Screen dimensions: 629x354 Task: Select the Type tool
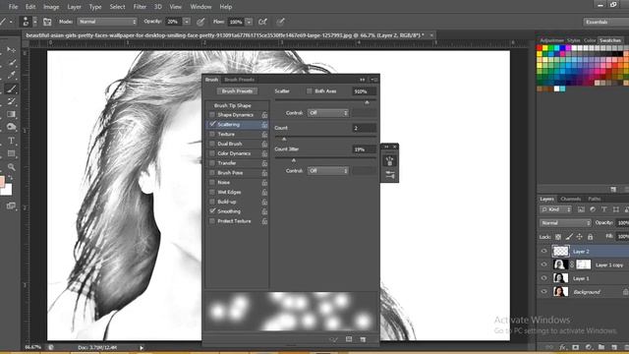(11, 141)
